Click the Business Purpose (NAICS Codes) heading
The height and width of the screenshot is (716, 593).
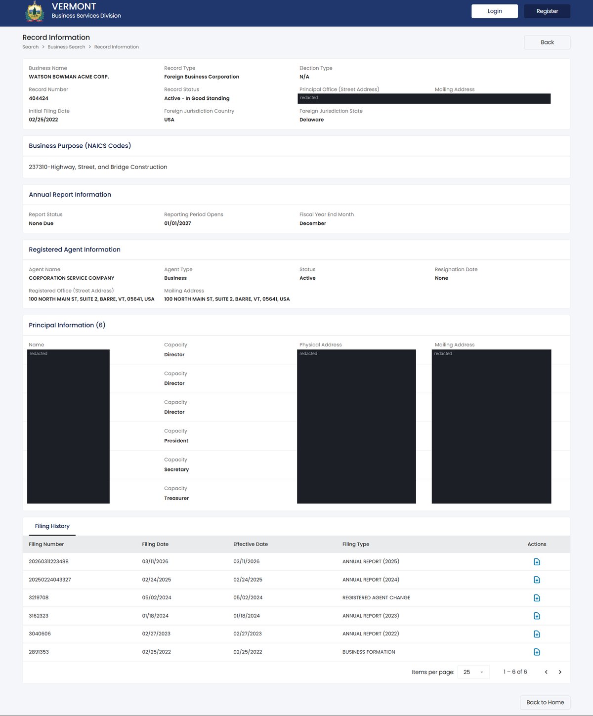[x=80, y=146]
